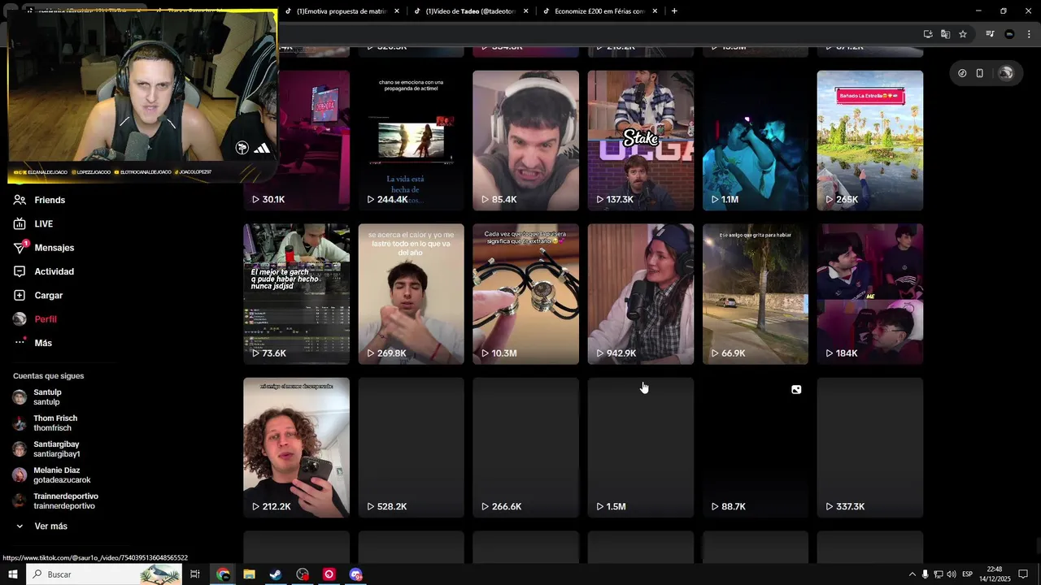Click ESP keyboard language indicator
Screen dimensions: 1041x585
pyautogui.click(x=968, y=574)
